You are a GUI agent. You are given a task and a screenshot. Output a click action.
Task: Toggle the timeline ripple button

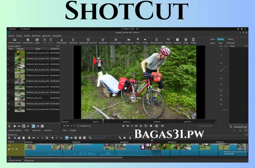76,138
